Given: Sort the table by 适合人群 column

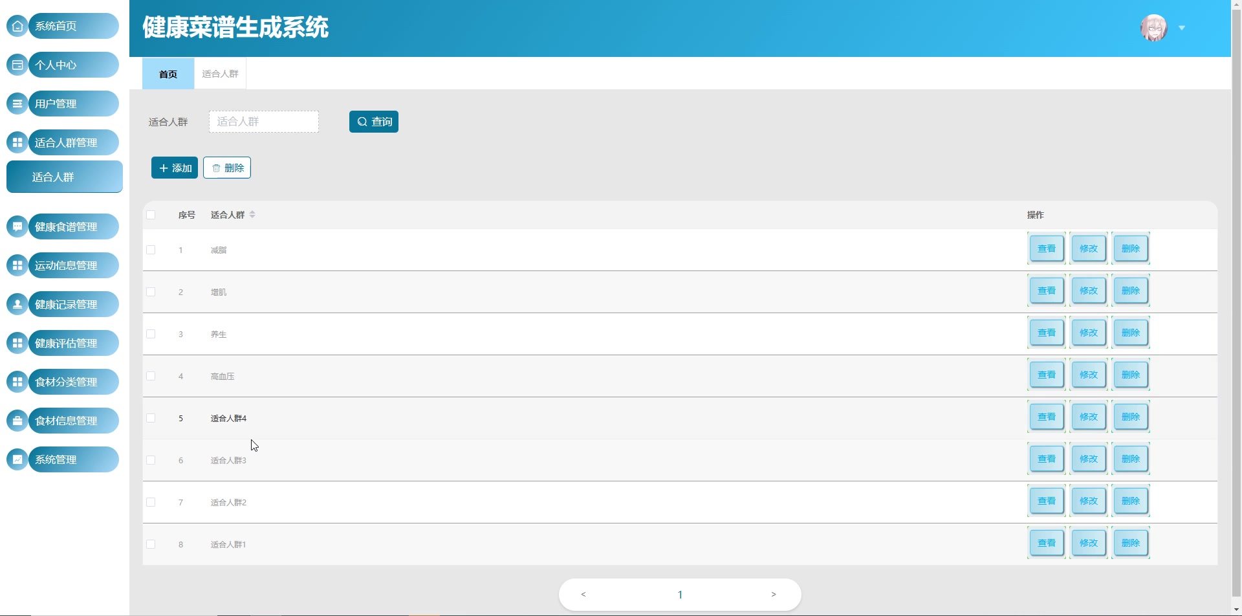Looking at the screenshot, I should tap(252, 215).
